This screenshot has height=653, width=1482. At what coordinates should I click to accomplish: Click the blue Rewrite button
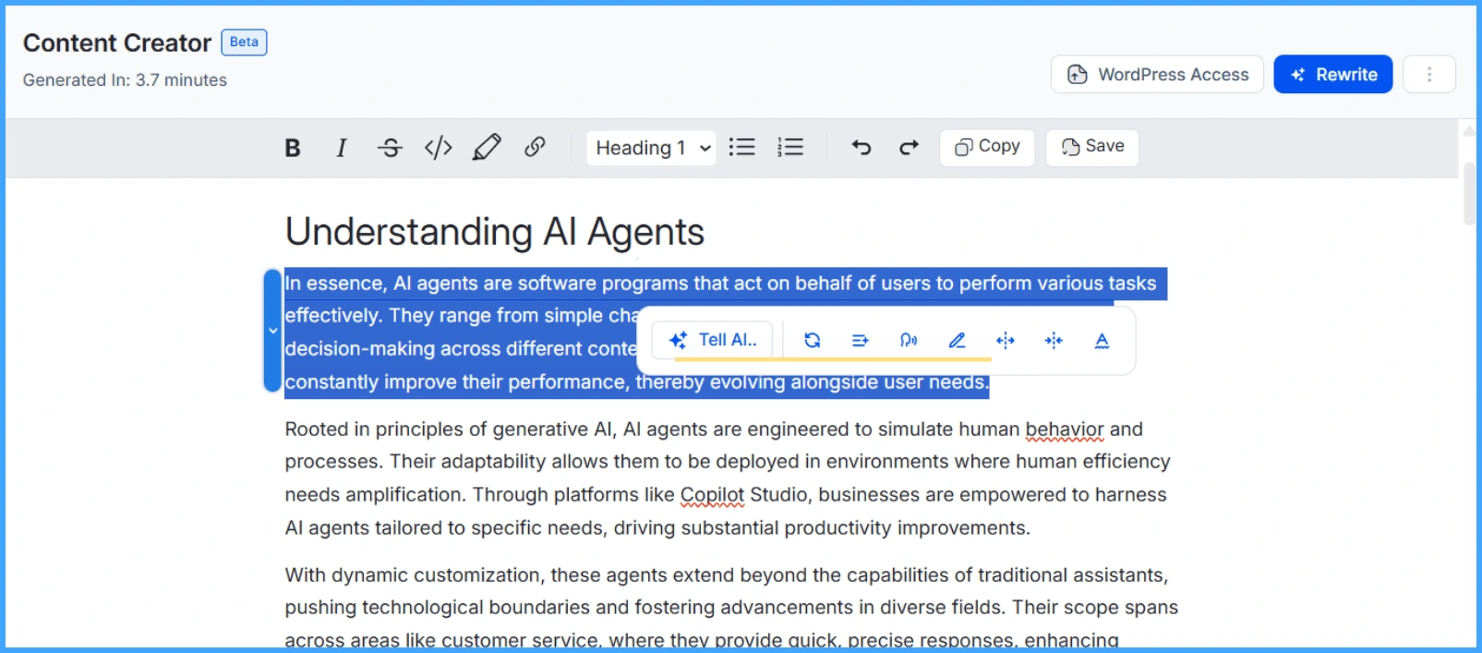[x=1333, y=74]
